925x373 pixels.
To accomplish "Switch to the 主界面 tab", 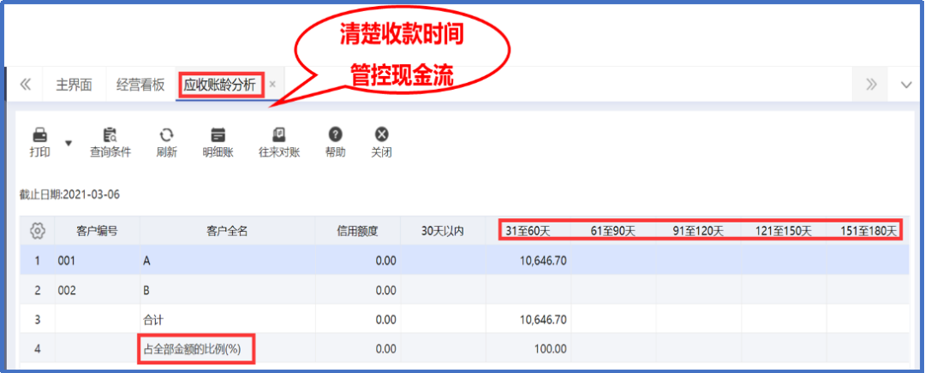I will (75, 86).
